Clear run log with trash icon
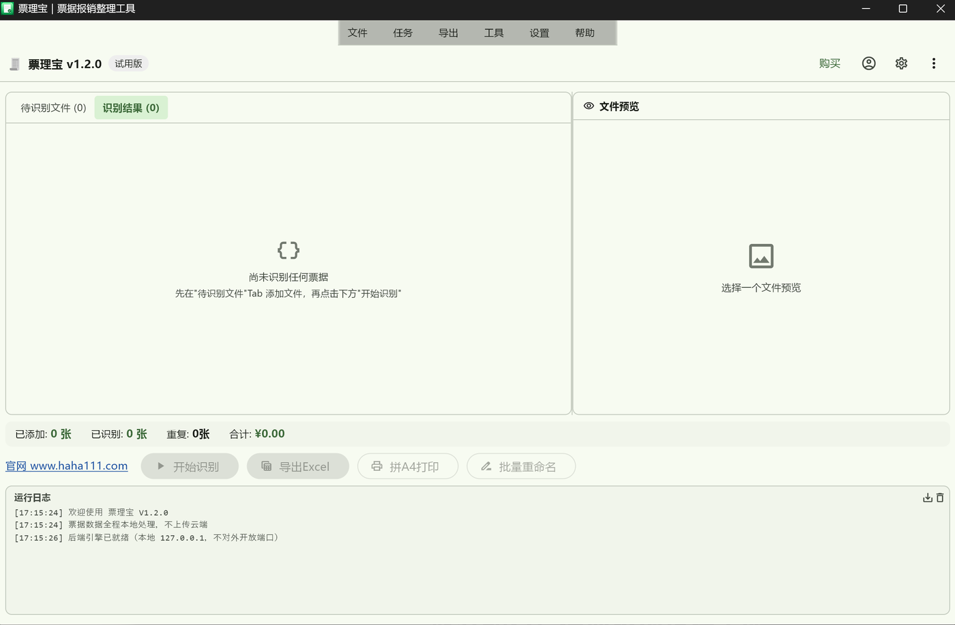This screenshot has height=625, width=955. point(940,498)
